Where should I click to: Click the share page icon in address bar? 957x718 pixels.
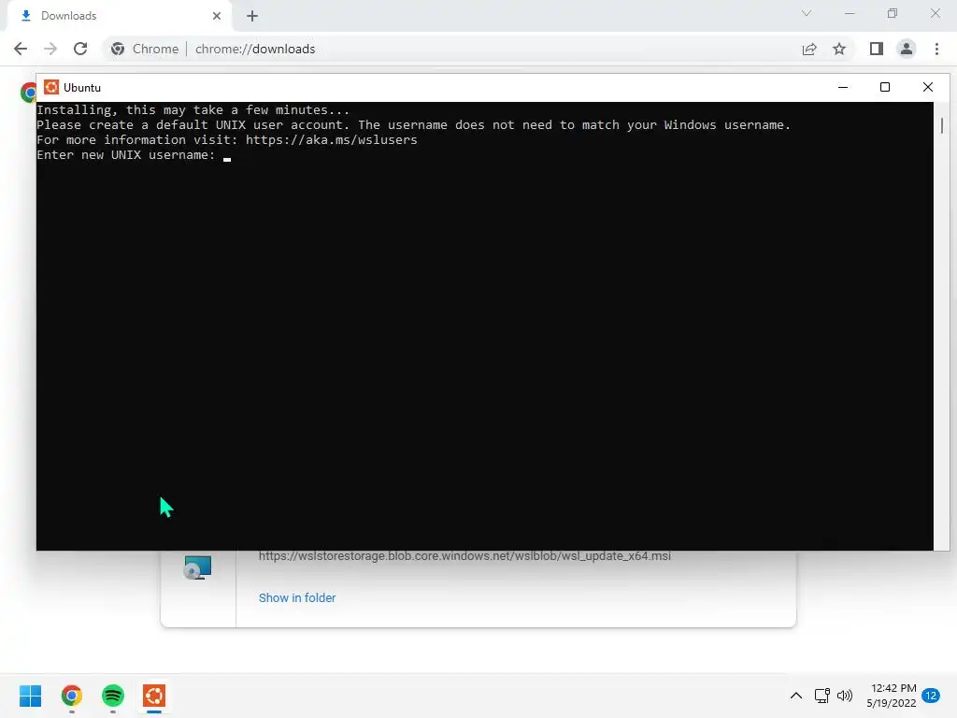click(x=809, y=49)
